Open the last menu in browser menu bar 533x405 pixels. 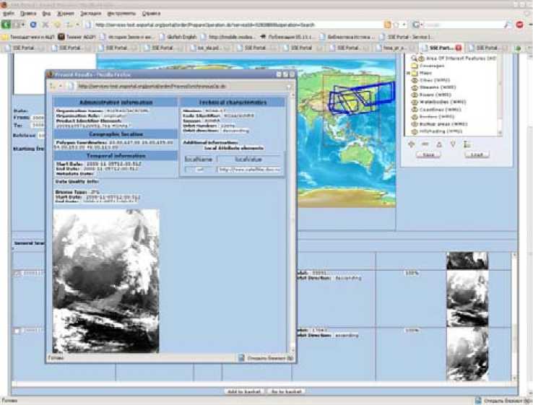[x=151, y=14]
